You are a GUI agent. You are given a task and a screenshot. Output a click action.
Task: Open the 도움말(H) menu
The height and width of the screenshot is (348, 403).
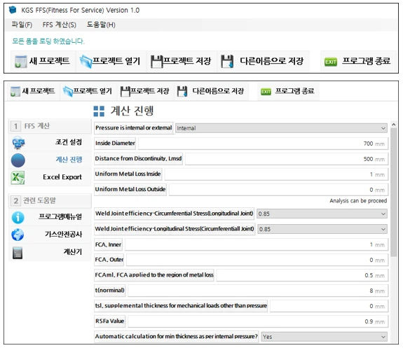[x=101, y=25]
